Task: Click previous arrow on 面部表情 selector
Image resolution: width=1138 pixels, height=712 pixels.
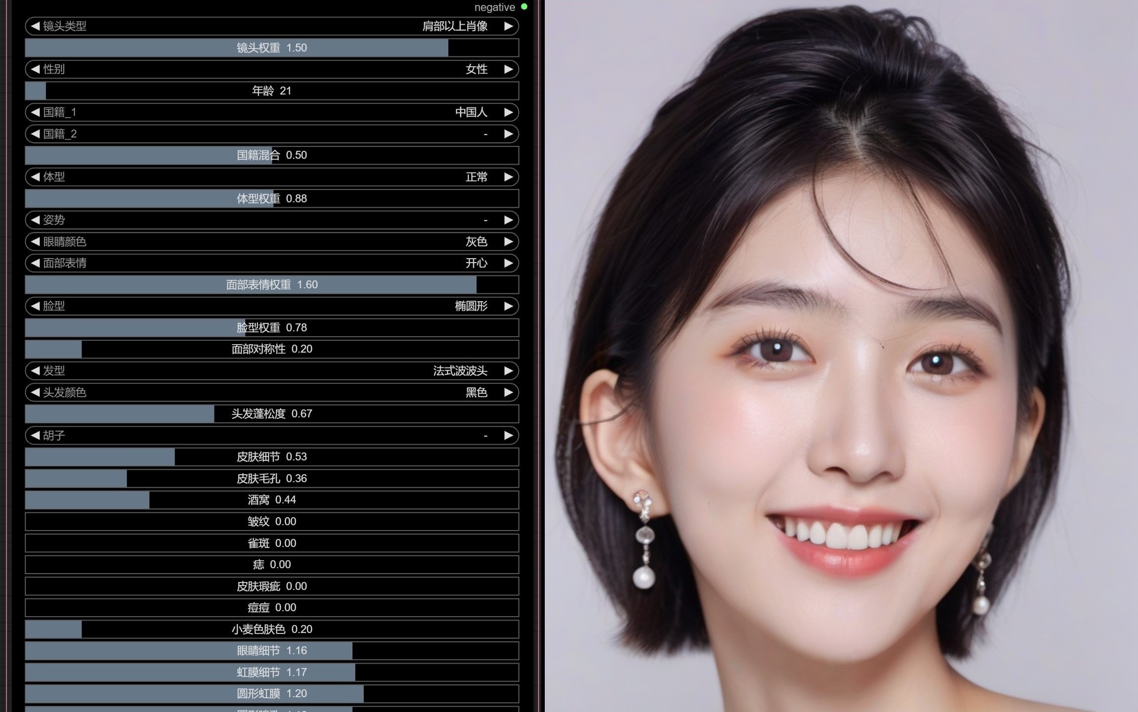Action: point(35,263)
